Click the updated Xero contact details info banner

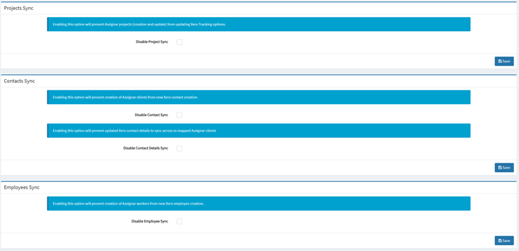pos(259,131)
